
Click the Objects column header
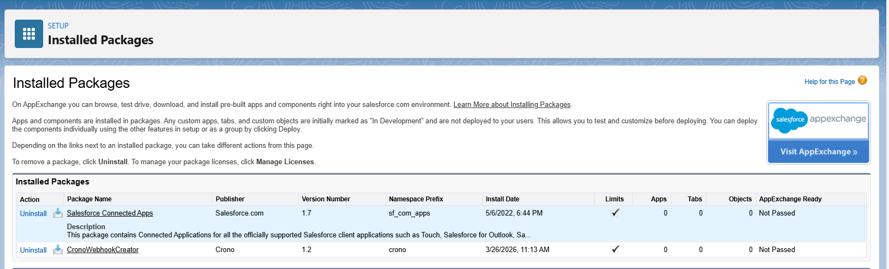click(740, 199)
